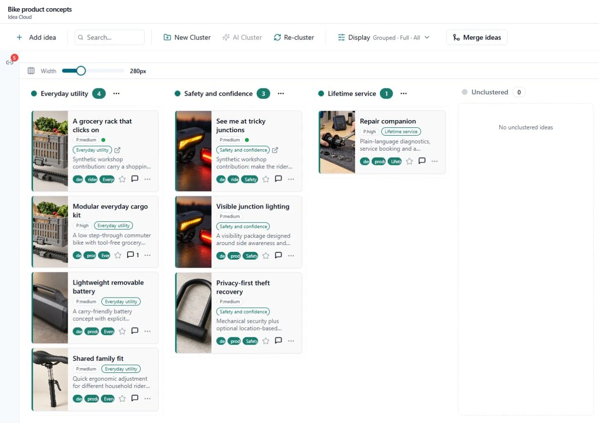Open more options on Lightweight removable battery card
599x423 pixels.
pos(148,331)
